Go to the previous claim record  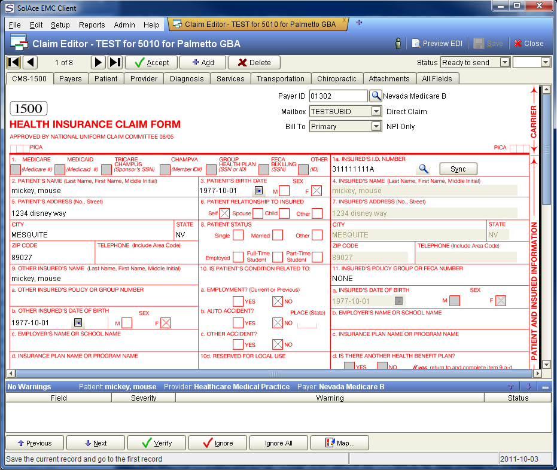31,62
